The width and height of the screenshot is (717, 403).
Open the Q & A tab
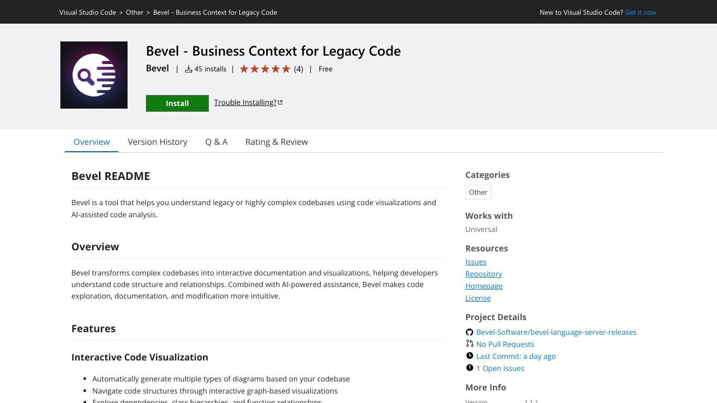pos(216,142)
